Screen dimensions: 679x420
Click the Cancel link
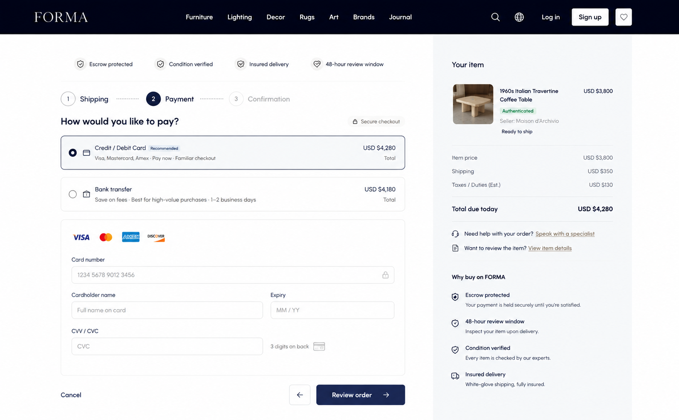[71, 395]
